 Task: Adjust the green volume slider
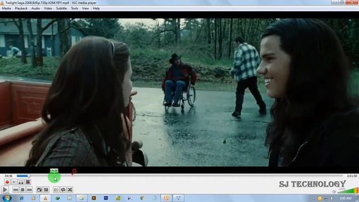(x=348, y=191)
